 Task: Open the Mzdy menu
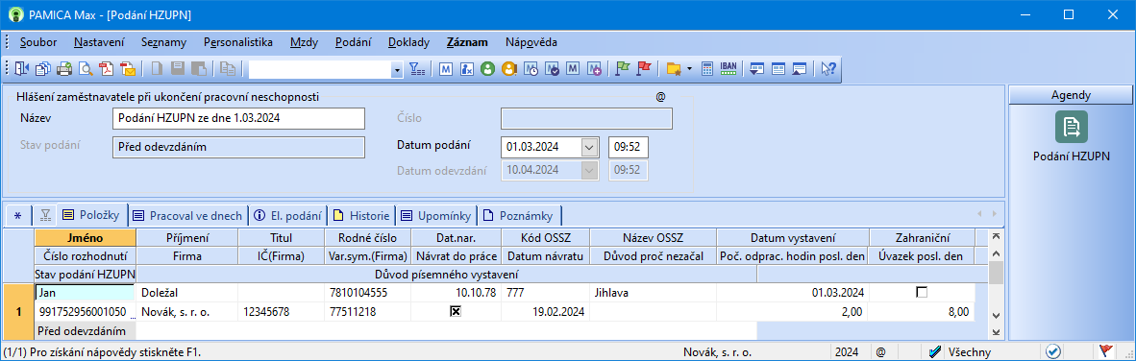tap(304, 42)
